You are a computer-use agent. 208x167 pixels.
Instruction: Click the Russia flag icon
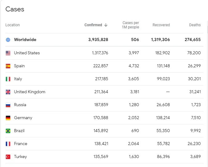8,105
